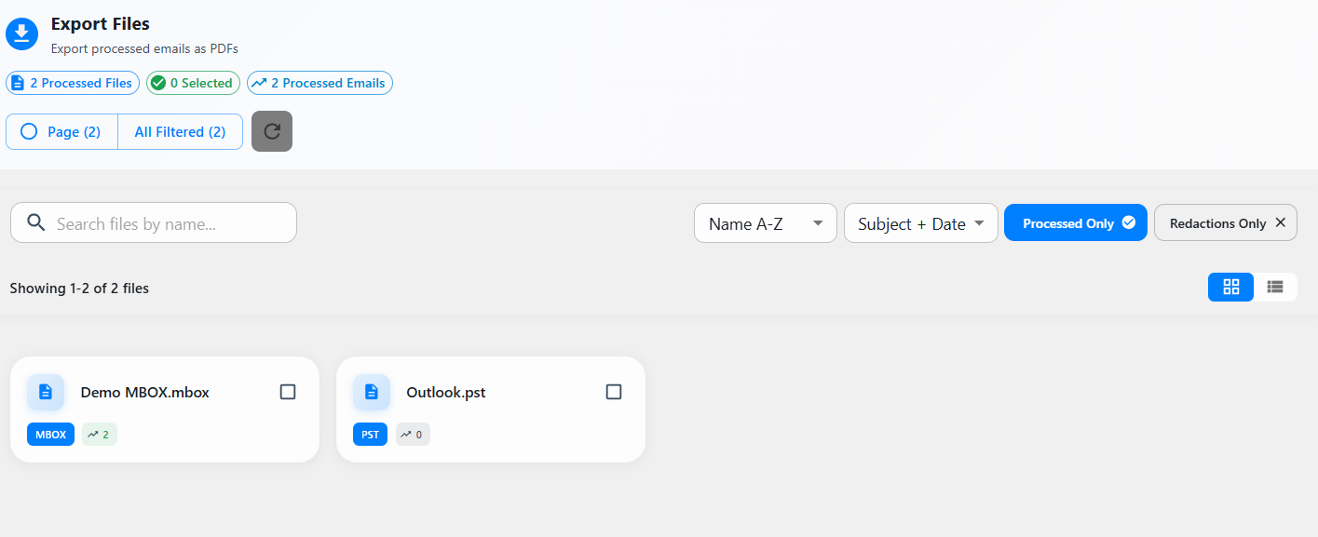Click the Demo MBOX.mbox file icon
Viewport: 1318px width, 537px height.
(46, 393)
